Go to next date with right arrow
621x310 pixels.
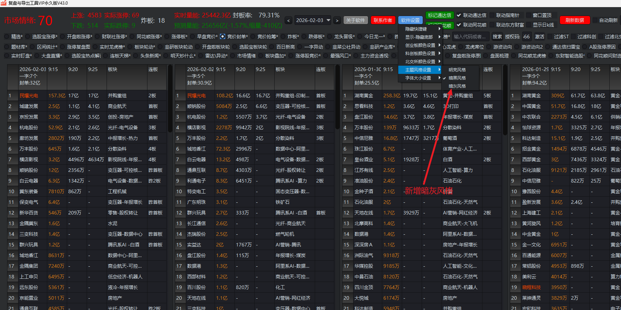pos(337,21)
